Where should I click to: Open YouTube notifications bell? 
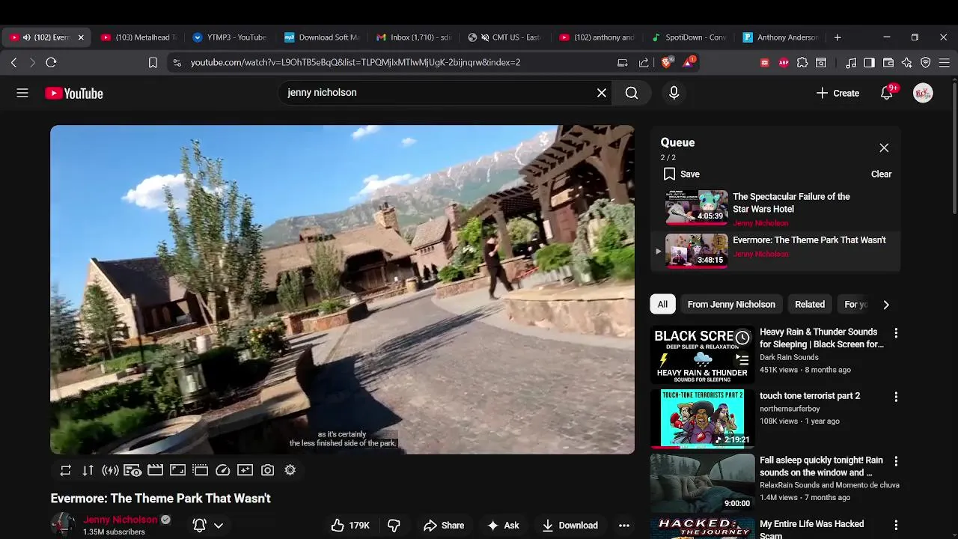point(887,93)
